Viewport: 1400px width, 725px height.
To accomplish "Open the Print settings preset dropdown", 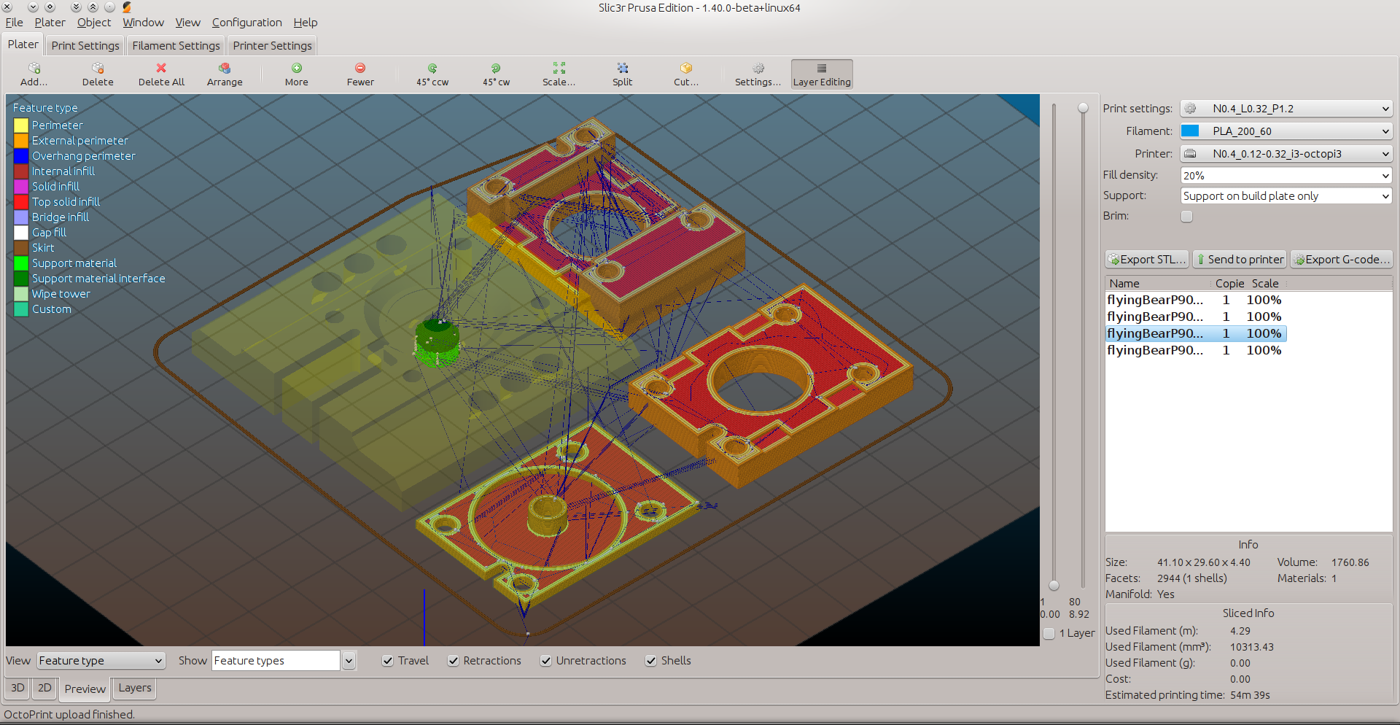I will tap(1286, 109).
